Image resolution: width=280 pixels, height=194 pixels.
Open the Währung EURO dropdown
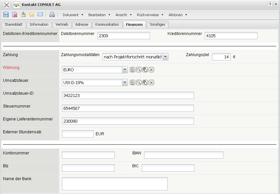124,70
